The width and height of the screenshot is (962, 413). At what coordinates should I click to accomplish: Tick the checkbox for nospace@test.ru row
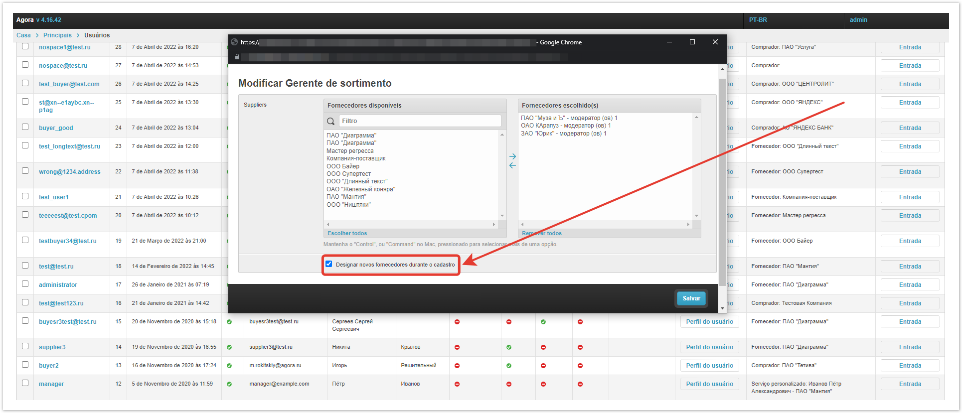pos(25,65)
